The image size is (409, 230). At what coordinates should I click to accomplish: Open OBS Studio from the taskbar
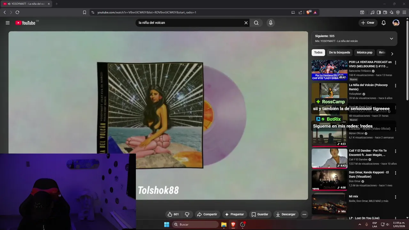pos(243,225)
